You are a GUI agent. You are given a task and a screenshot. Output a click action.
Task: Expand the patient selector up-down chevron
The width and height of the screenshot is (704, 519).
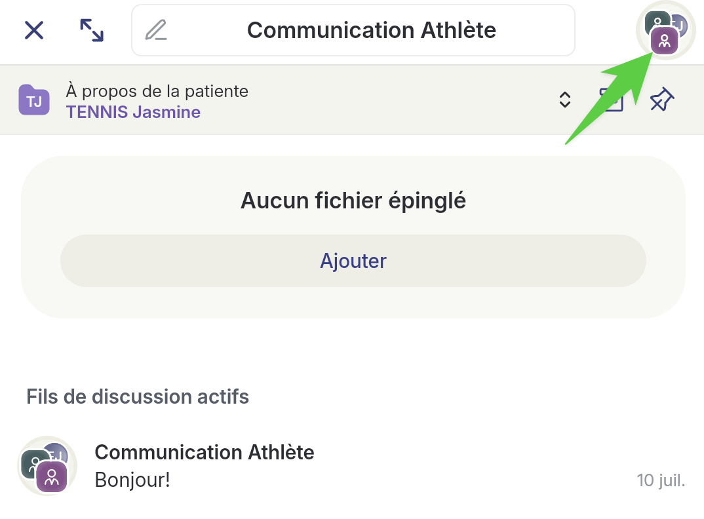pyautogui.click(x=564, y=100)
